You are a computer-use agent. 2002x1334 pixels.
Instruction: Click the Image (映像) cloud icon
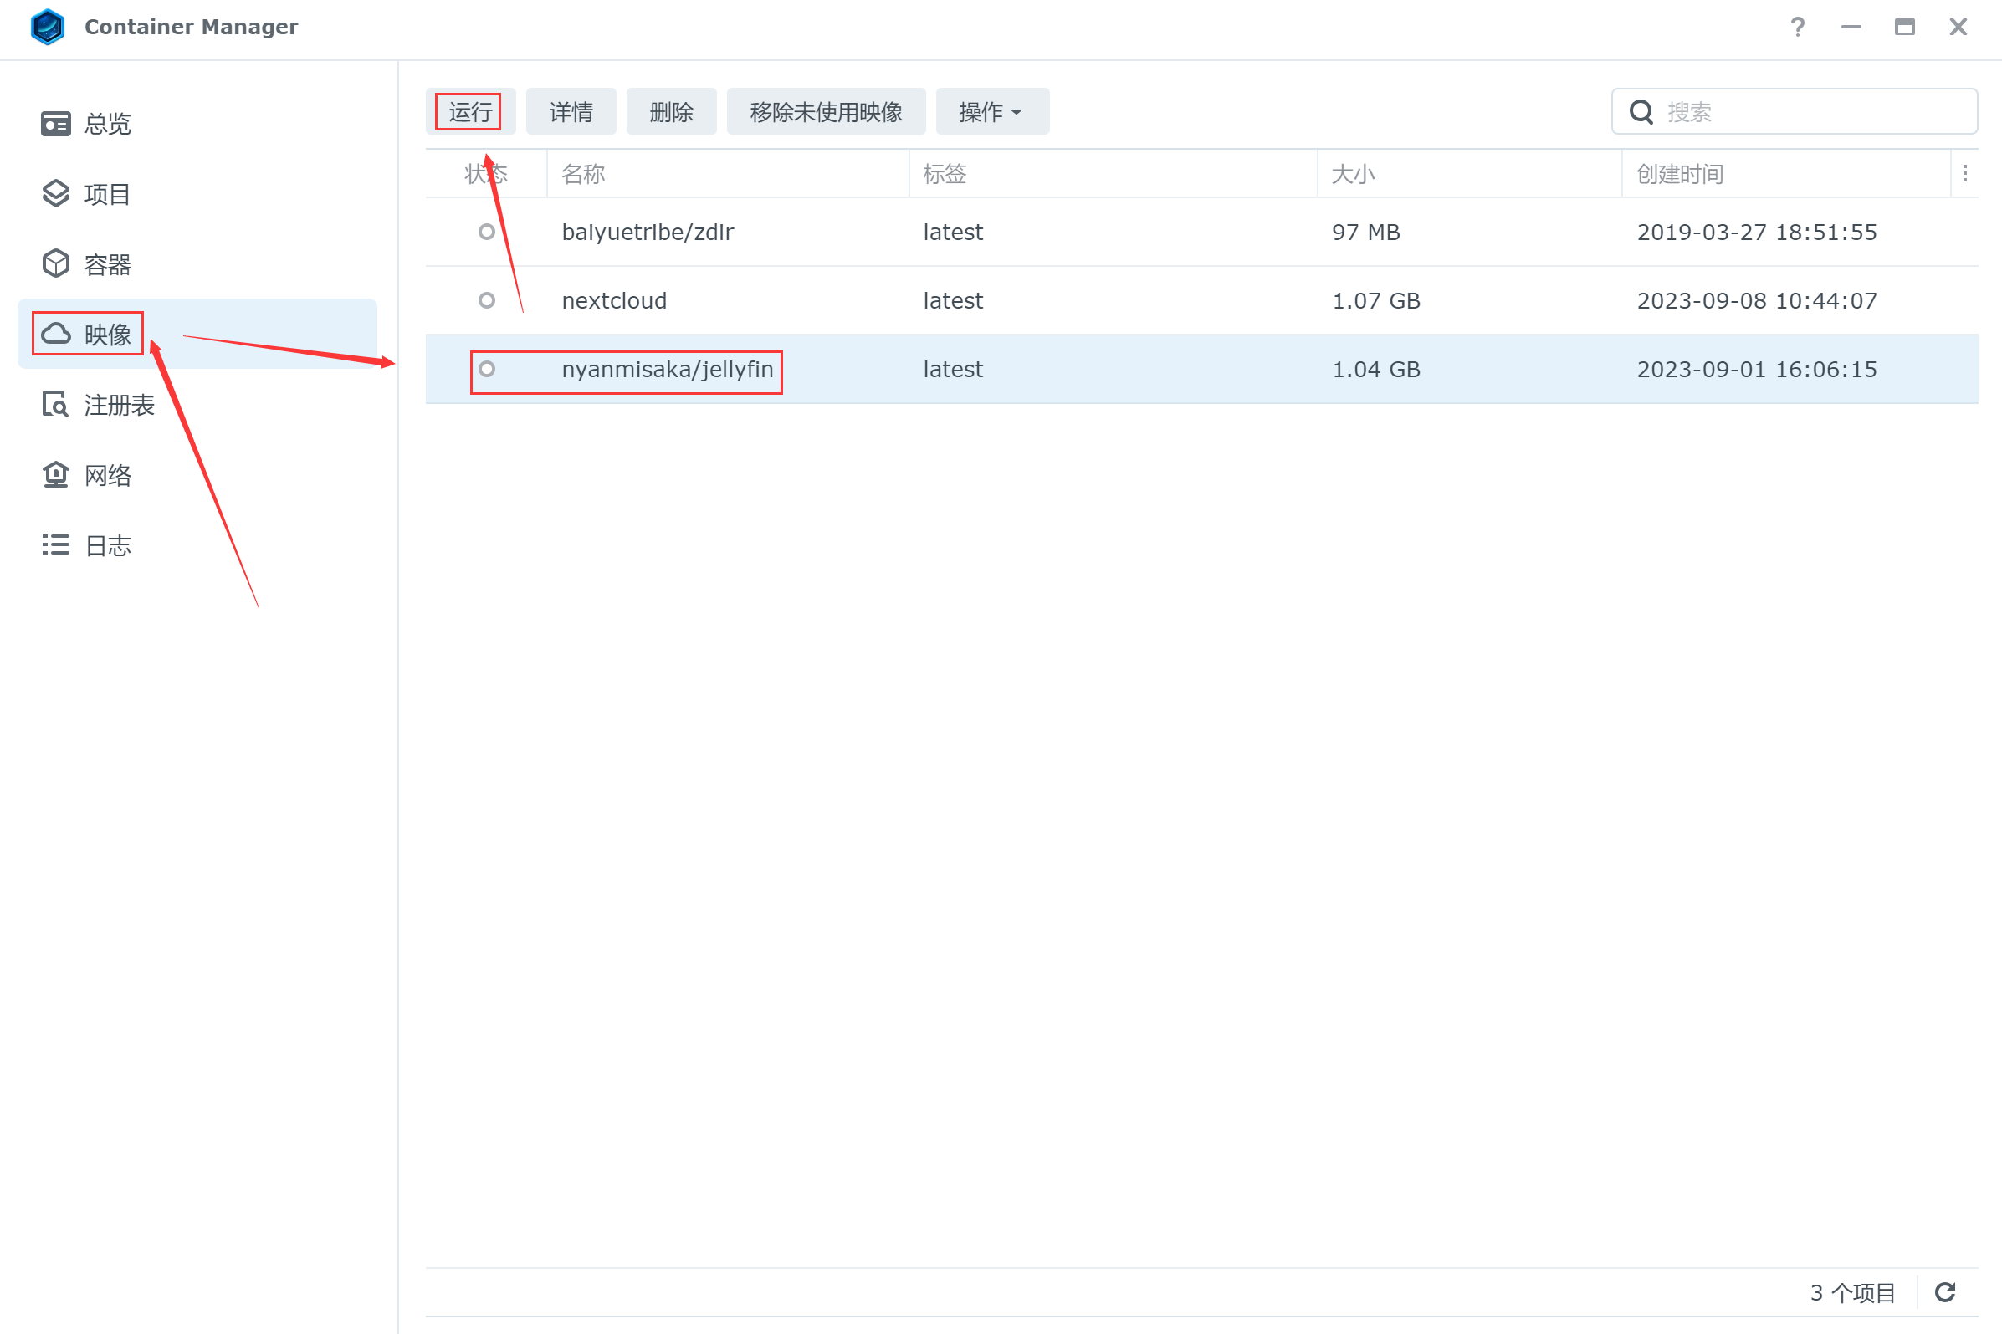point(55,334)
